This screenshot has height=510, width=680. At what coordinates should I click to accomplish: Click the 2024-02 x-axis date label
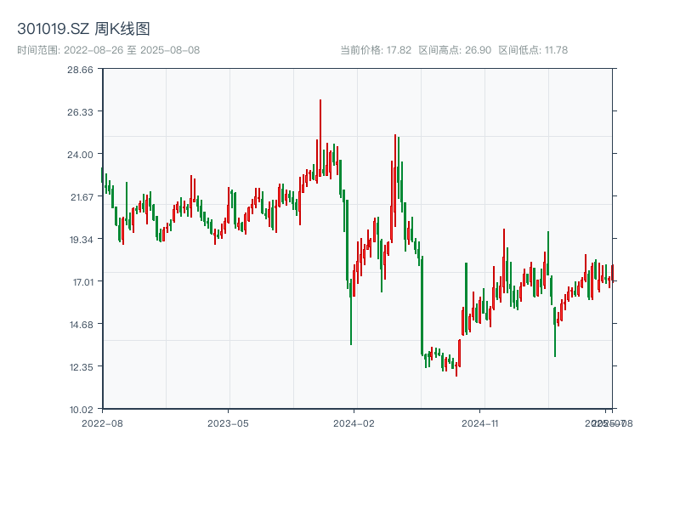354,422
